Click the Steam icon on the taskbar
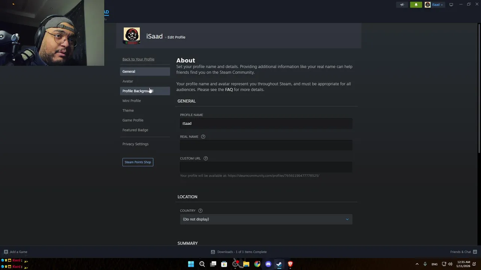Image resolution: width=481 pixels, height=270 pixels. [279, 264]
